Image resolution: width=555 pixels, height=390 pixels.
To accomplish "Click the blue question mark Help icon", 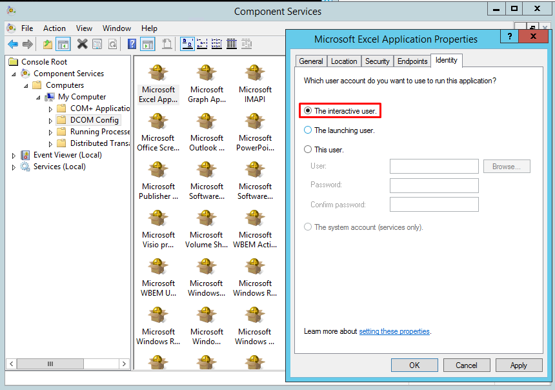I will pyautogui.click(x=132, y=45).
